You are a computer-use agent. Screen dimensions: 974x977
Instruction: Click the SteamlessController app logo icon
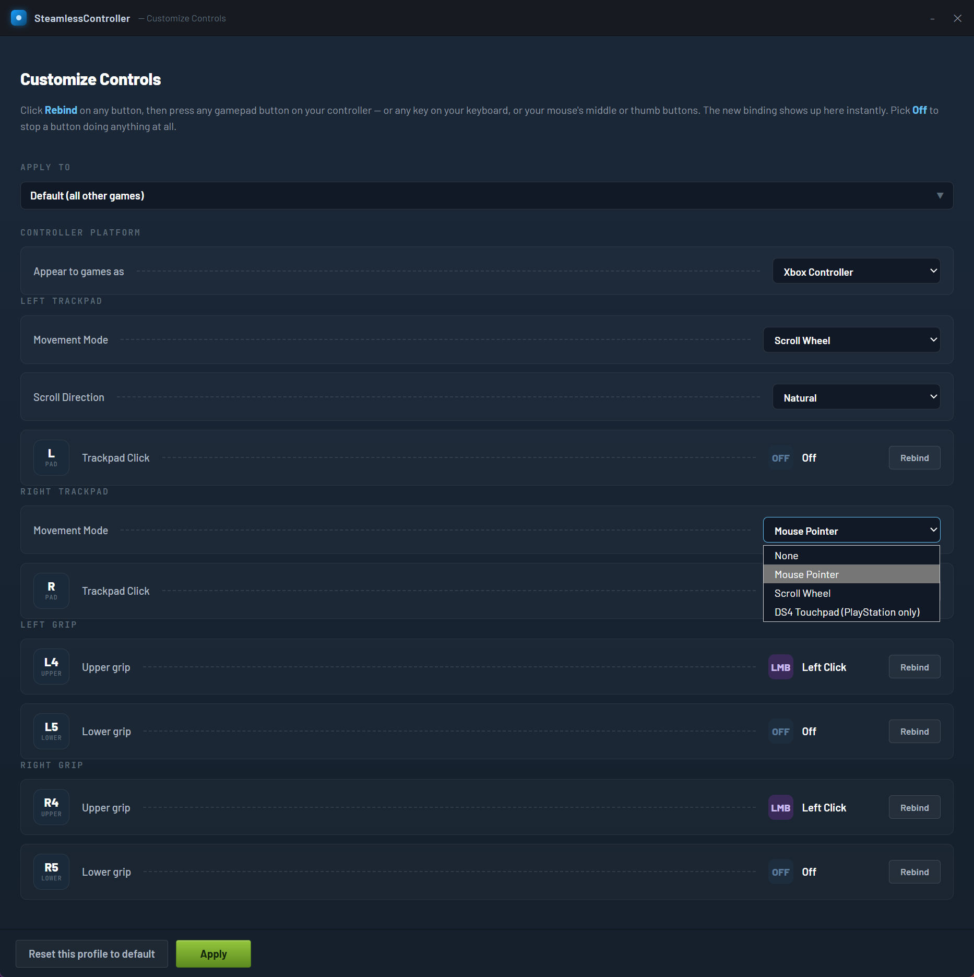tap(19, 18)
